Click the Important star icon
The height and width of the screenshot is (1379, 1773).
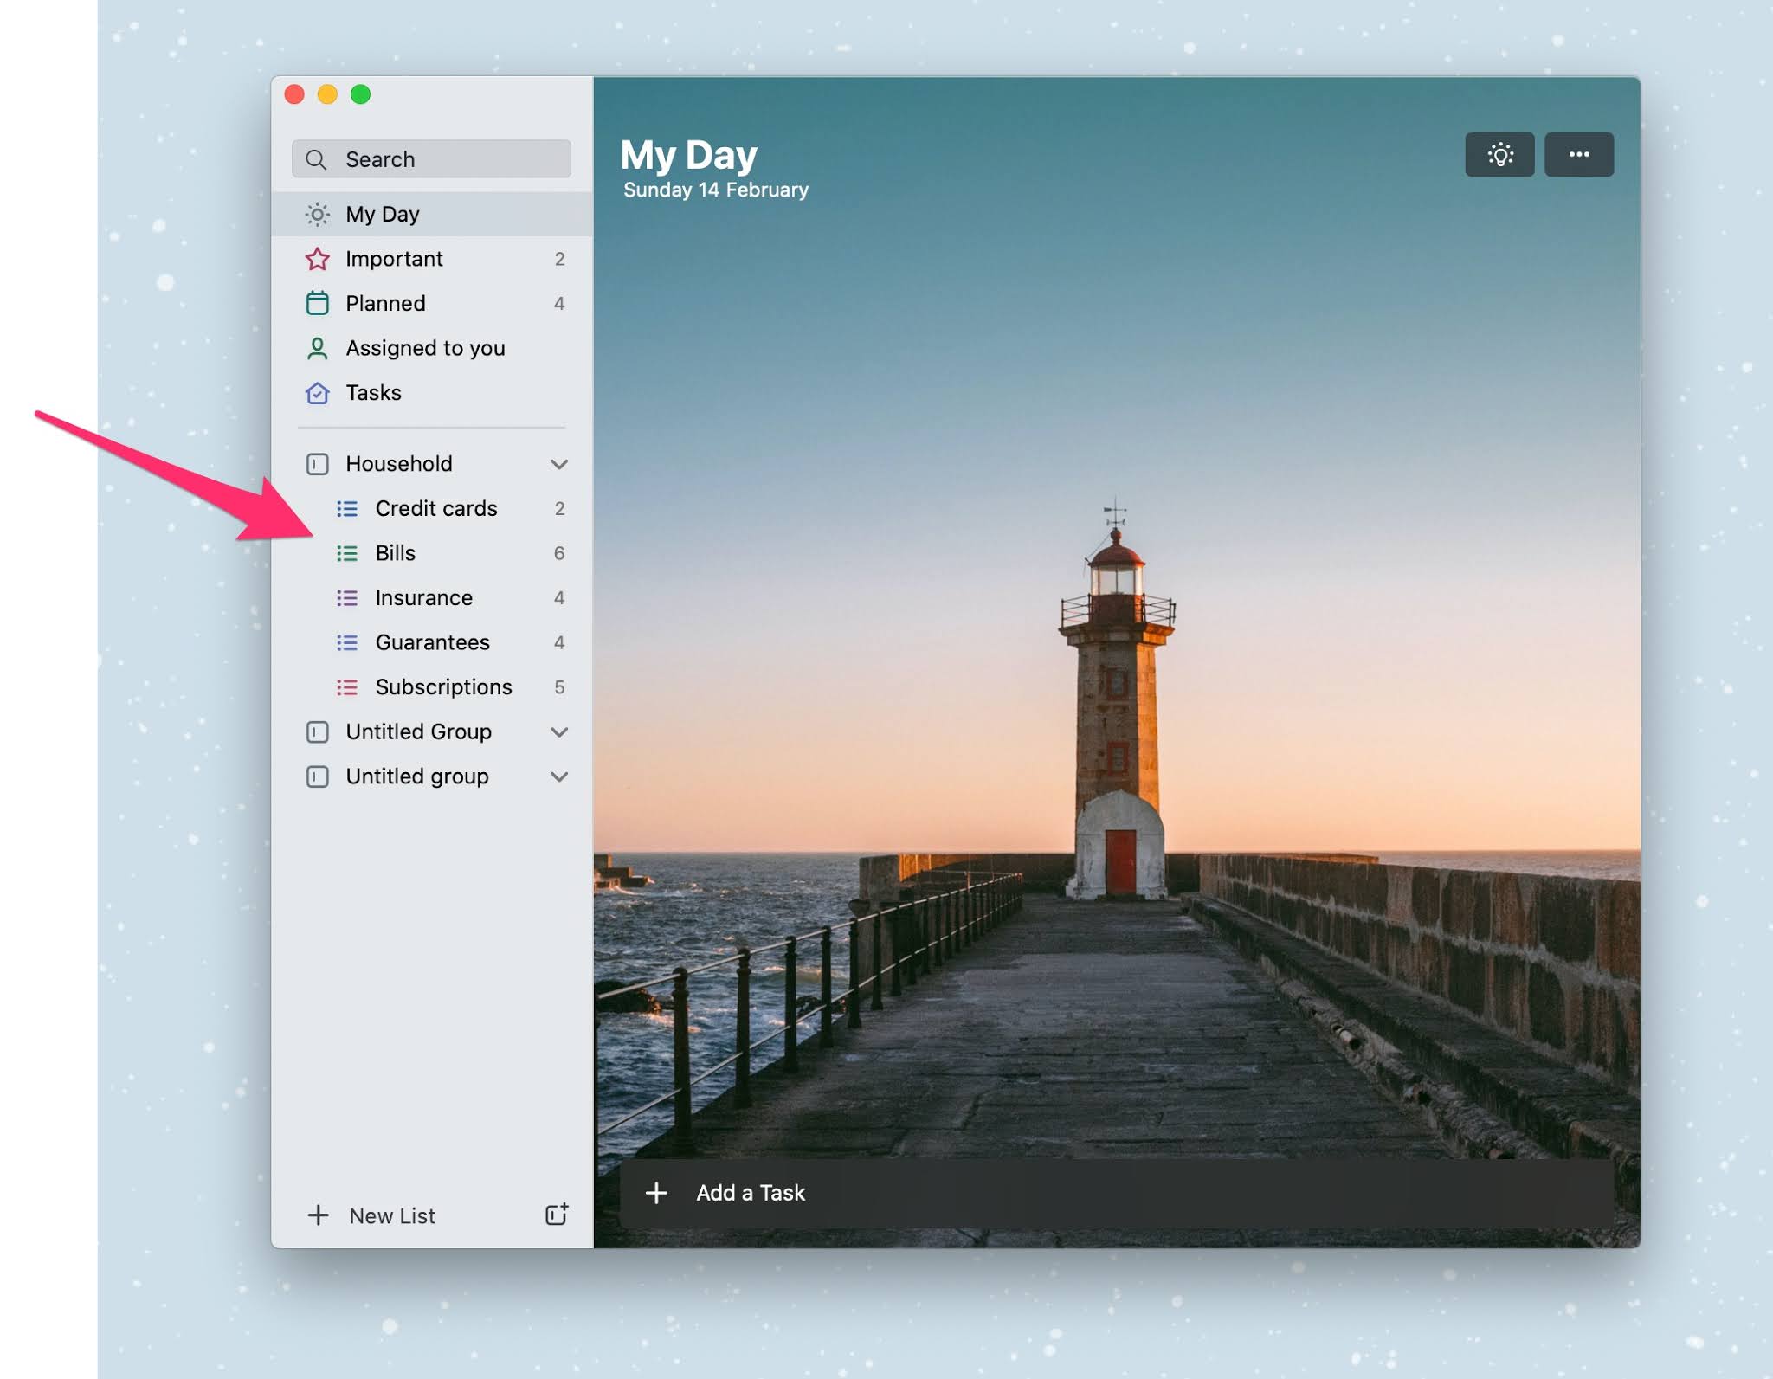(x=318, y=259)
